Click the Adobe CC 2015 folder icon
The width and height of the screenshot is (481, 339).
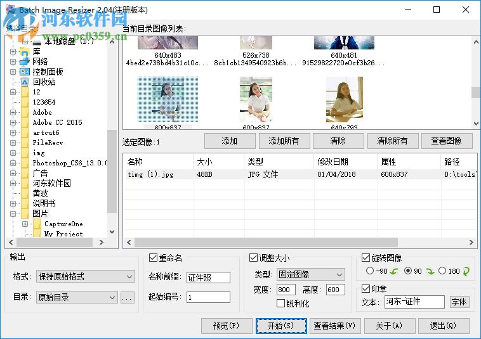click(x=25, y=122)
